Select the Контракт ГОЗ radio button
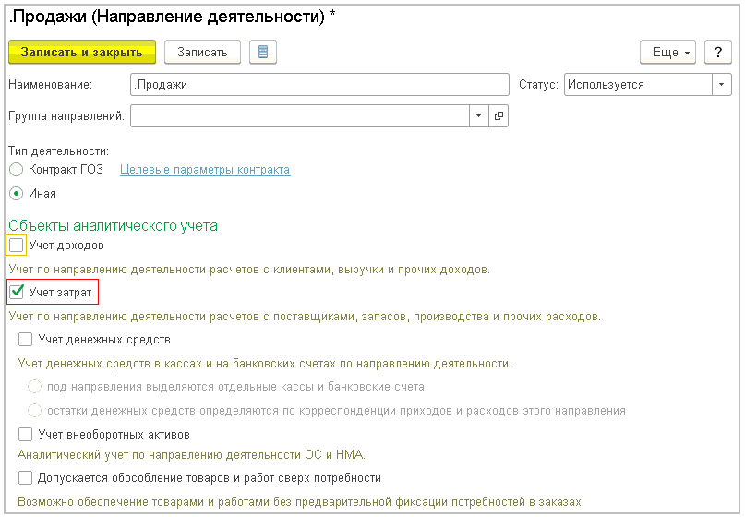This screenshot has width=745, height=517. tap(16, 170)
